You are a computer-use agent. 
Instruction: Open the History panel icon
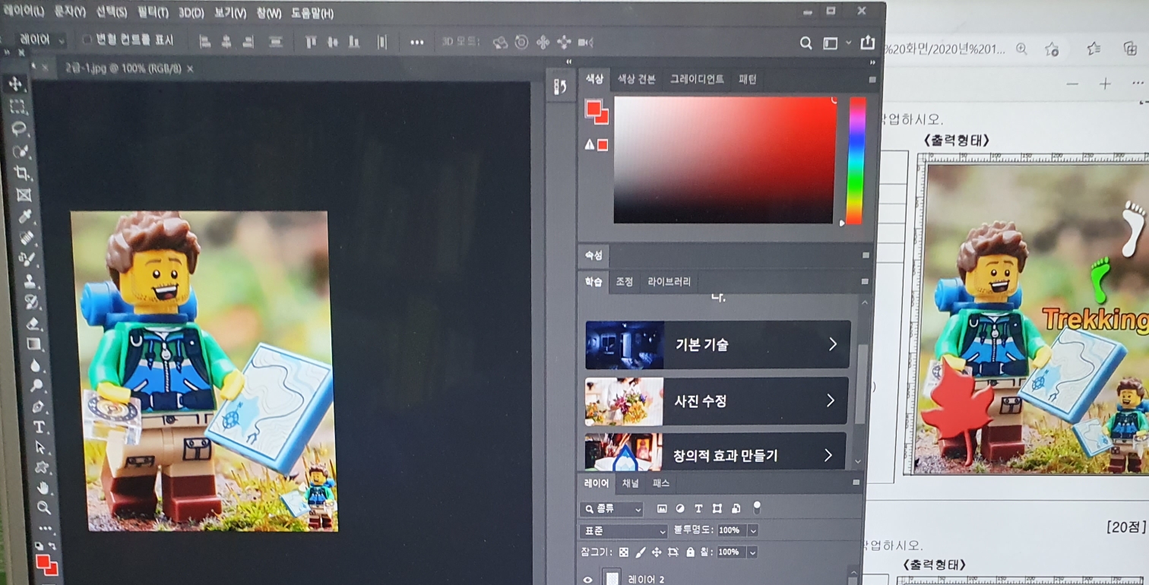560,86
